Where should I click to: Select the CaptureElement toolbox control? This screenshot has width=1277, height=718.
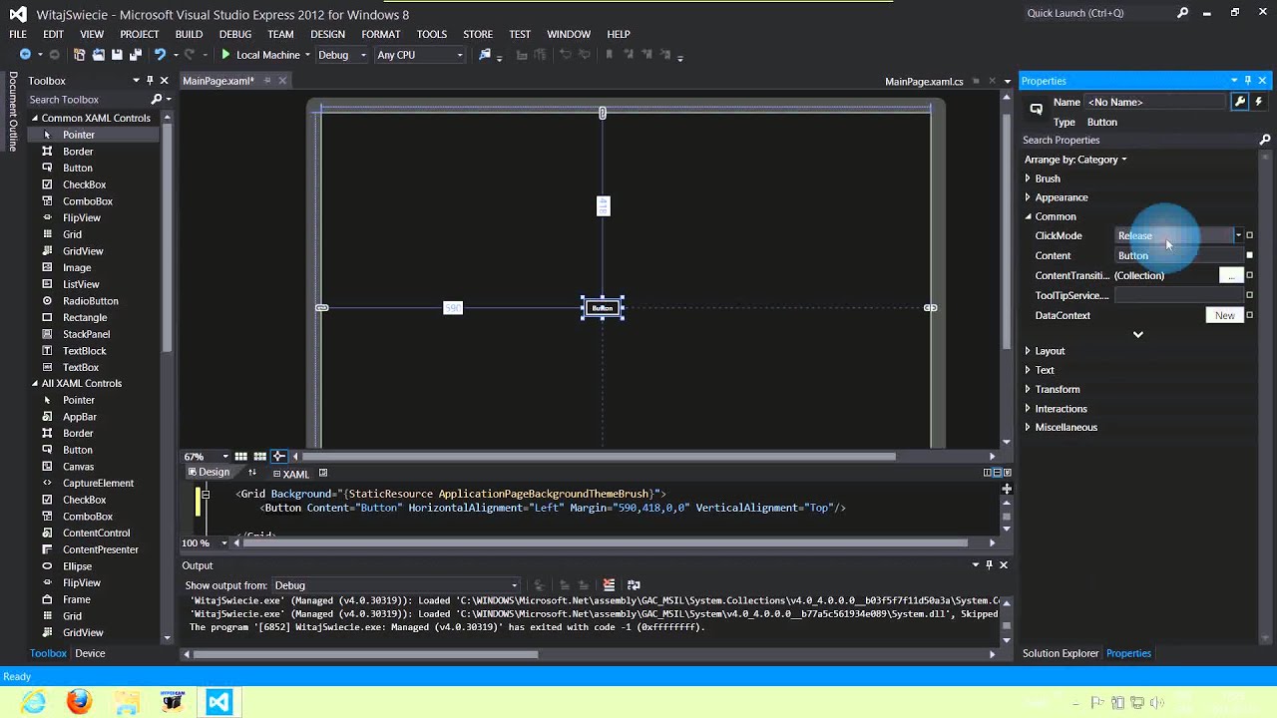coord(98,484)
